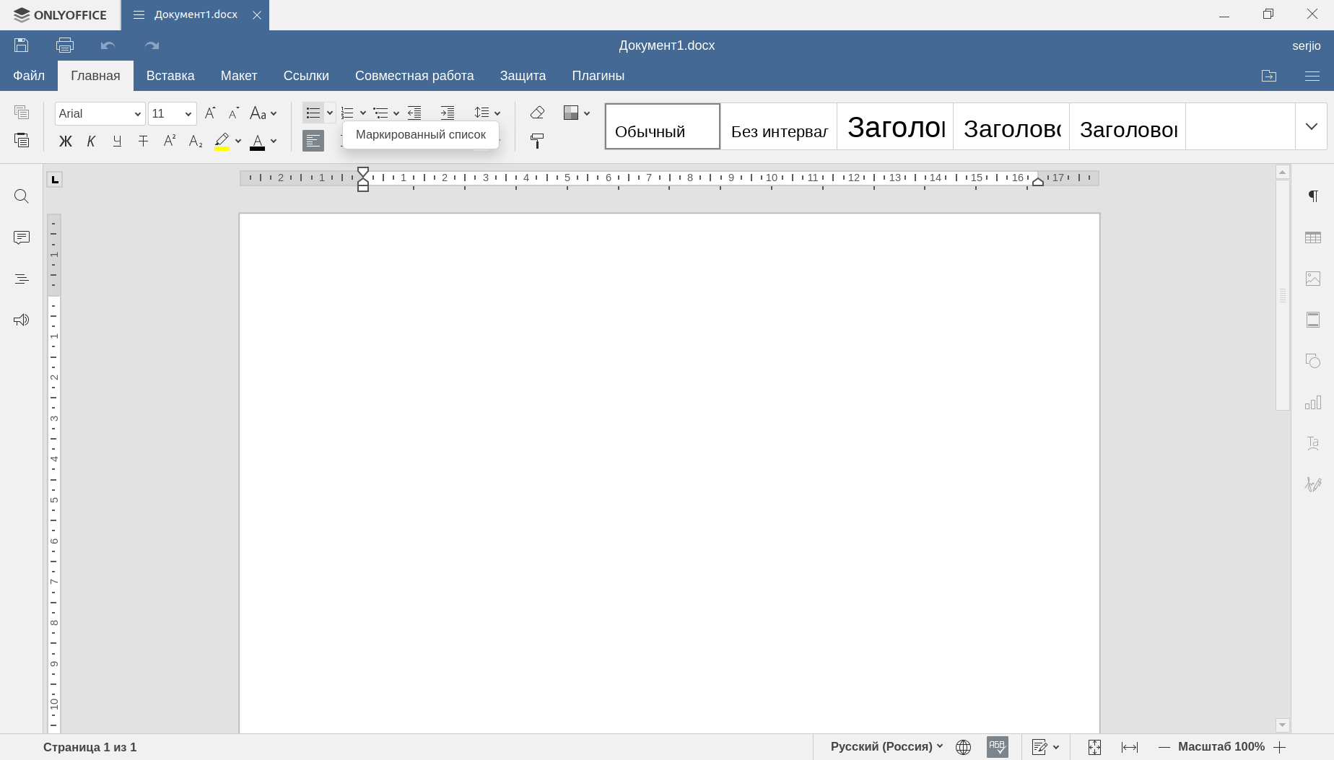Switch to the Защита tab
Image resolution: width=1334 pixels, height=760 pixels.
(523, 76)
